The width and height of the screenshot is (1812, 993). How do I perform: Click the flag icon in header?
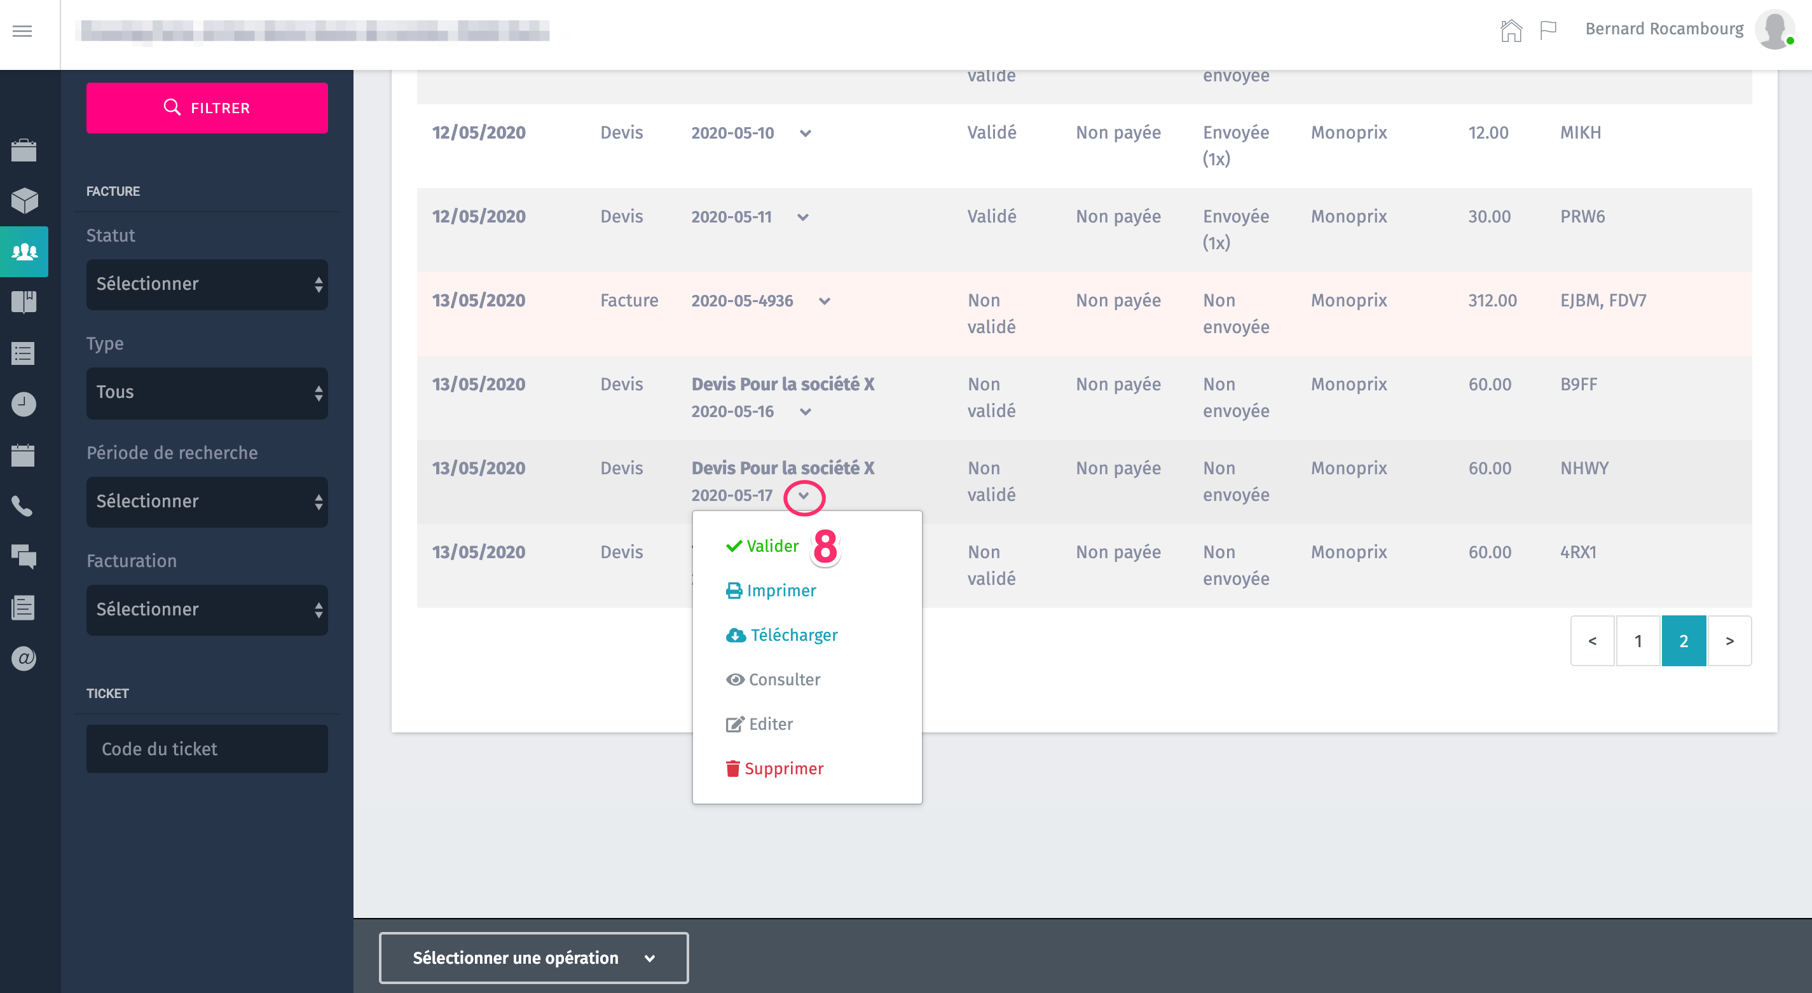[1548, 31]
